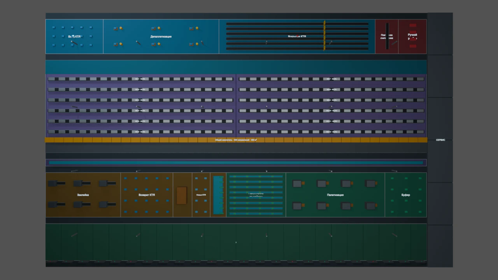
Task: Click the MX-12 row label in right storage block
Action: [x=331, y=132]
